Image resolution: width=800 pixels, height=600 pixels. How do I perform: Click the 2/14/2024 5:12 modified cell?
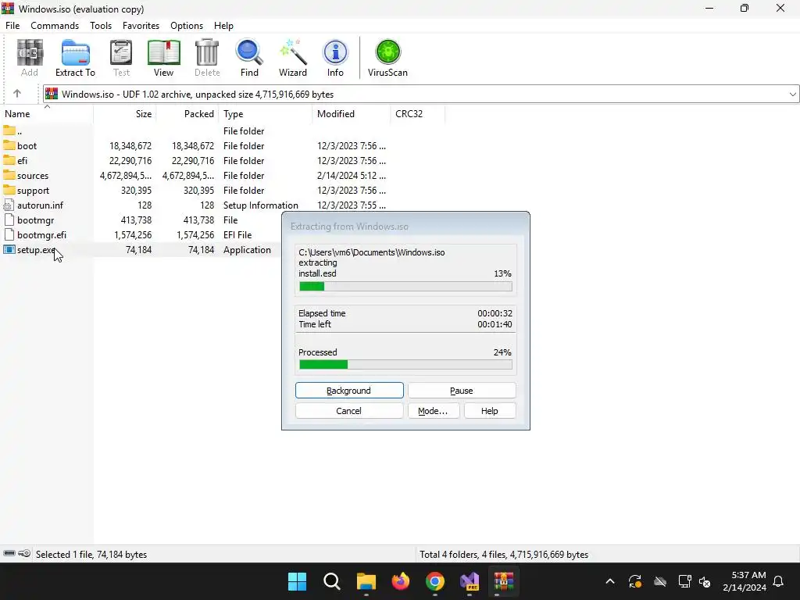click(x=352, y=176)
